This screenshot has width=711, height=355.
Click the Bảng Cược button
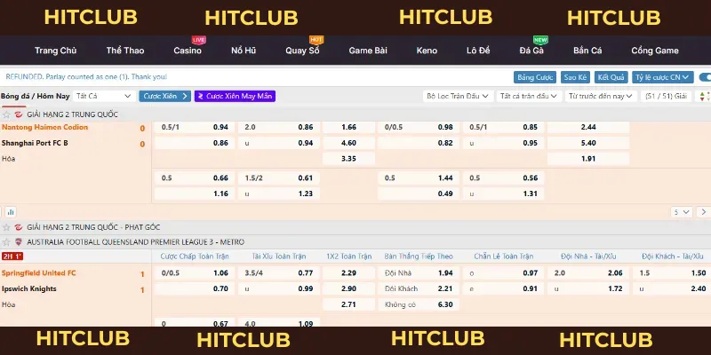point(535,77)
